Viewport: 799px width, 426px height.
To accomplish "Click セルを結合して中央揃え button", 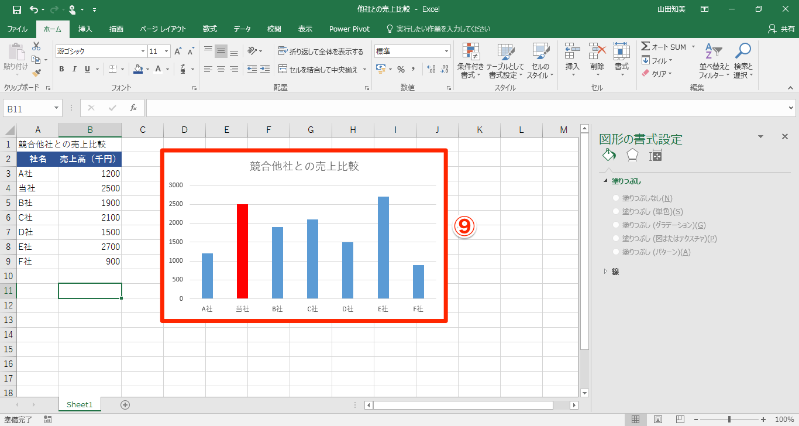I will click(x=322, y=69).
